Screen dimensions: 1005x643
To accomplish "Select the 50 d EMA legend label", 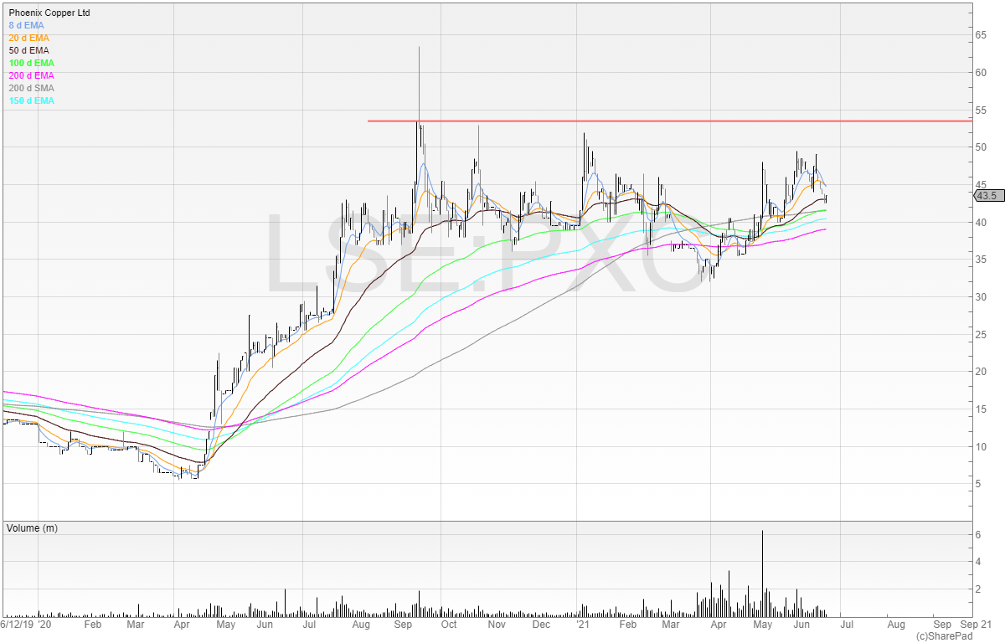I will 28,51.
